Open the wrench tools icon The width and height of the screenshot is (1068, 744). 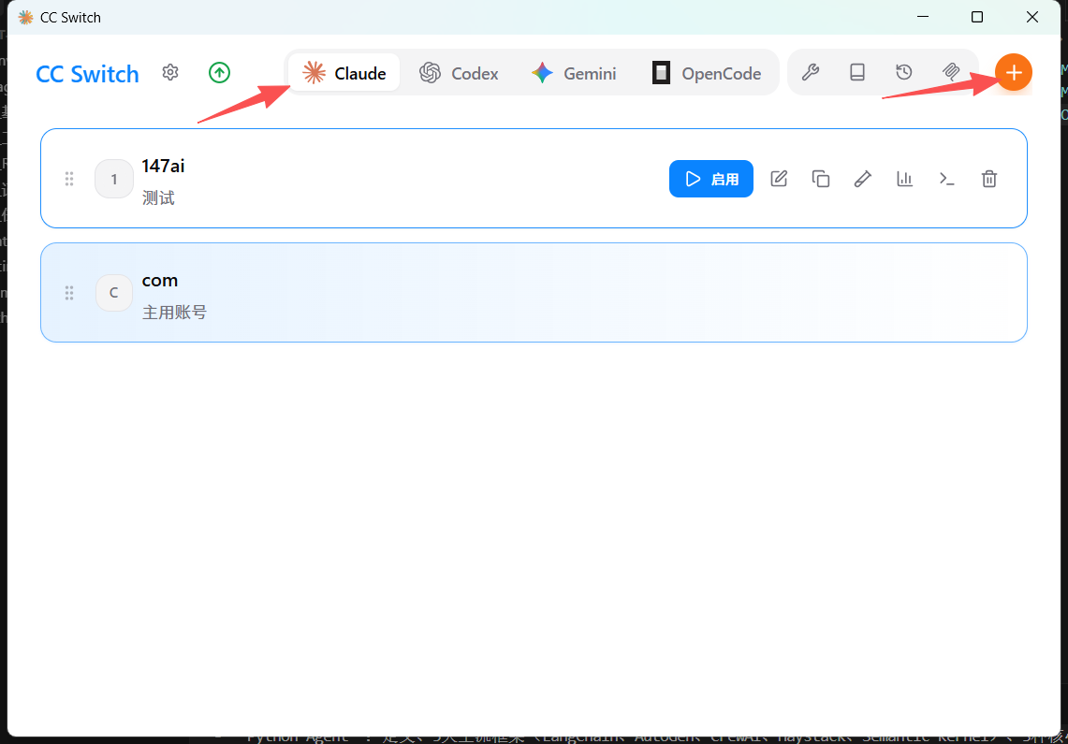(x=811, y=72)
